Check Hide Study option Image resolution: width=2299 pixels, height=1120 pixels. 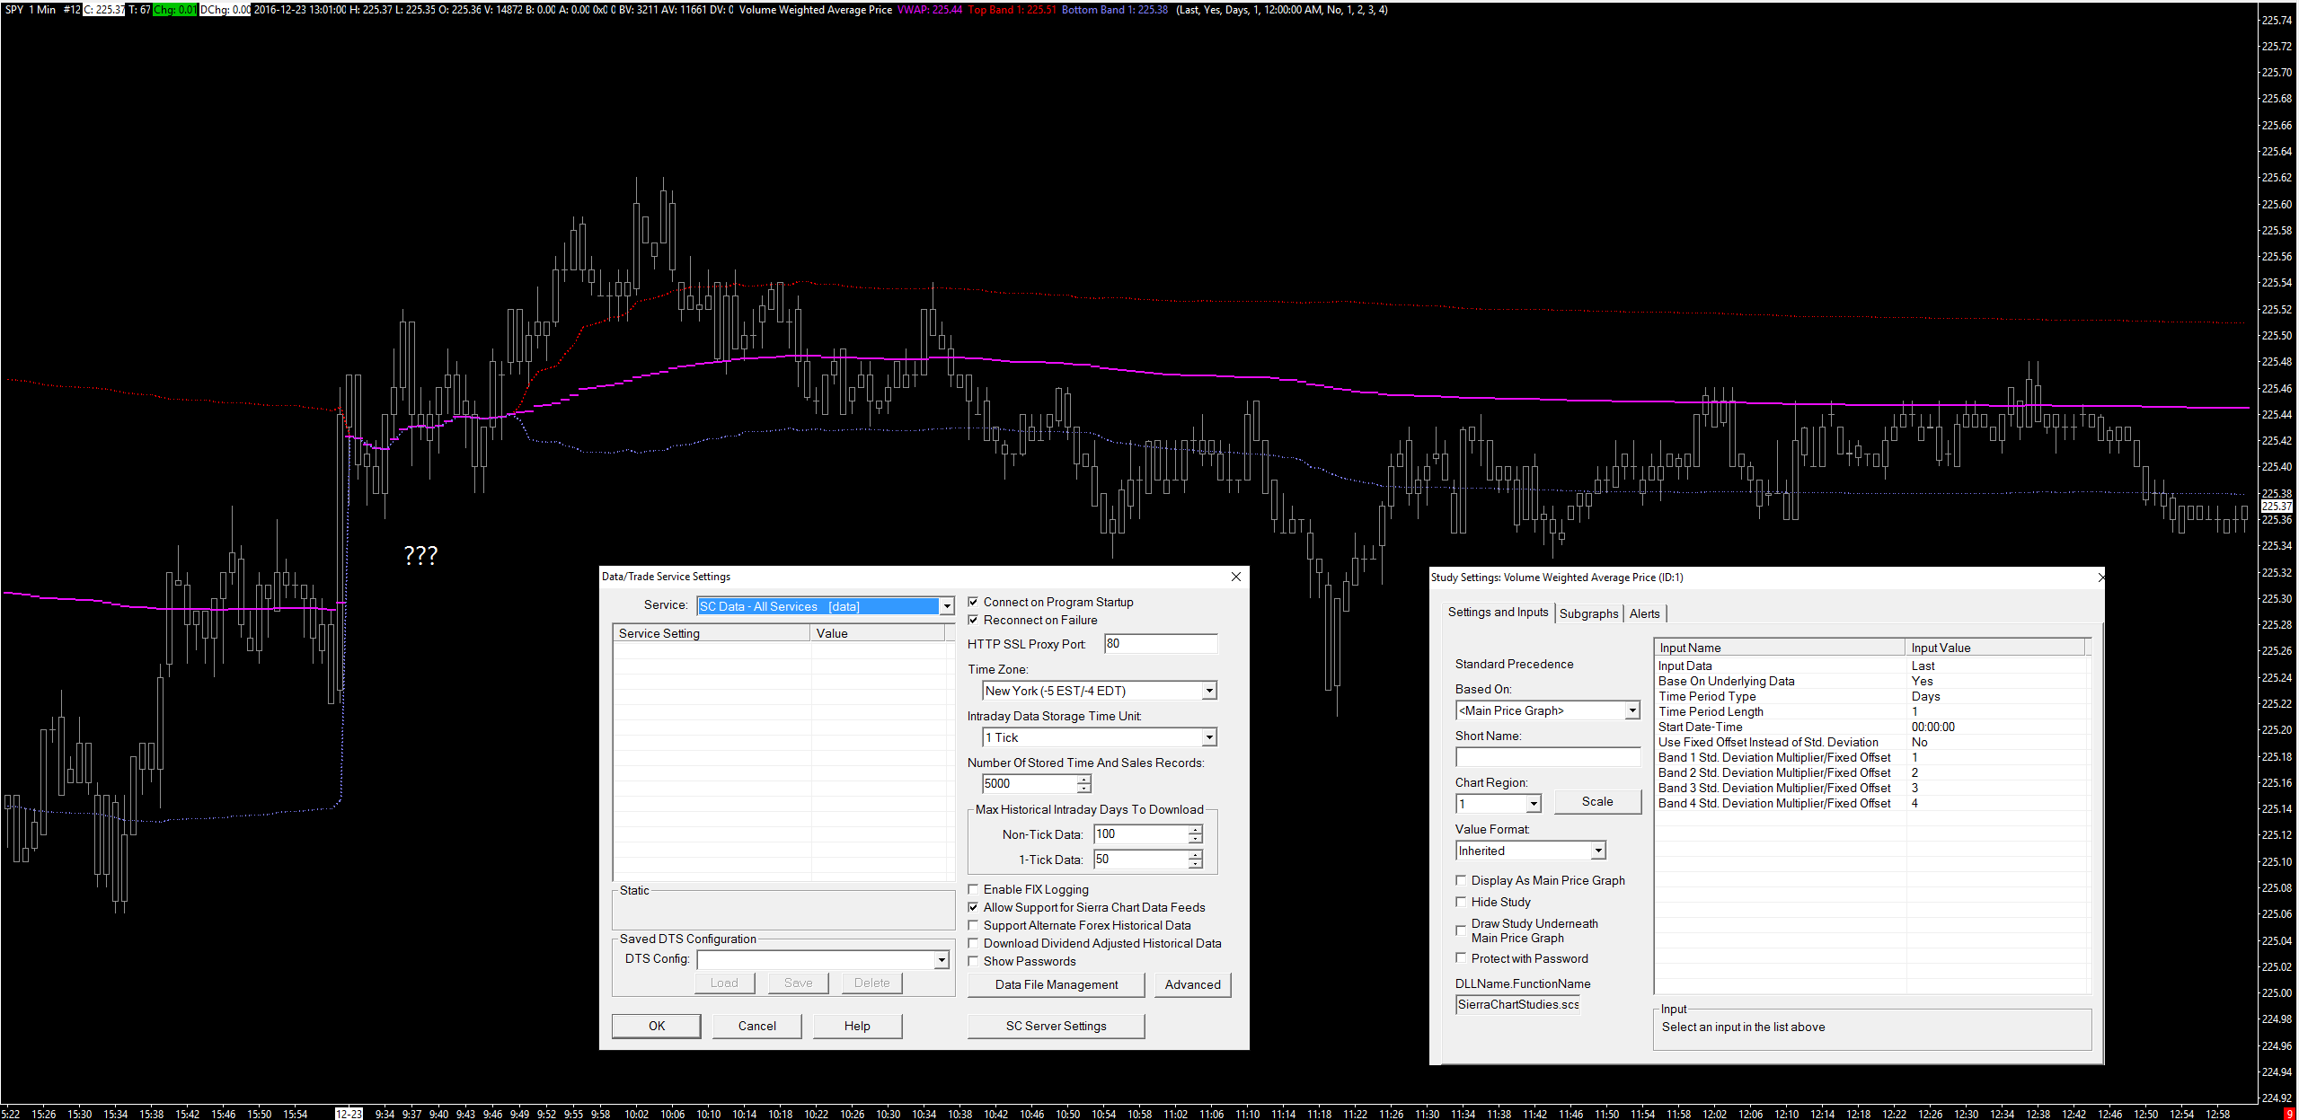point(1461,902)
